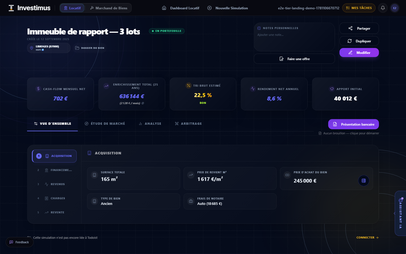Click the apport value 40 012 €
The height and width of the screenshot is (254, 406).
click(x=346, y=98)
